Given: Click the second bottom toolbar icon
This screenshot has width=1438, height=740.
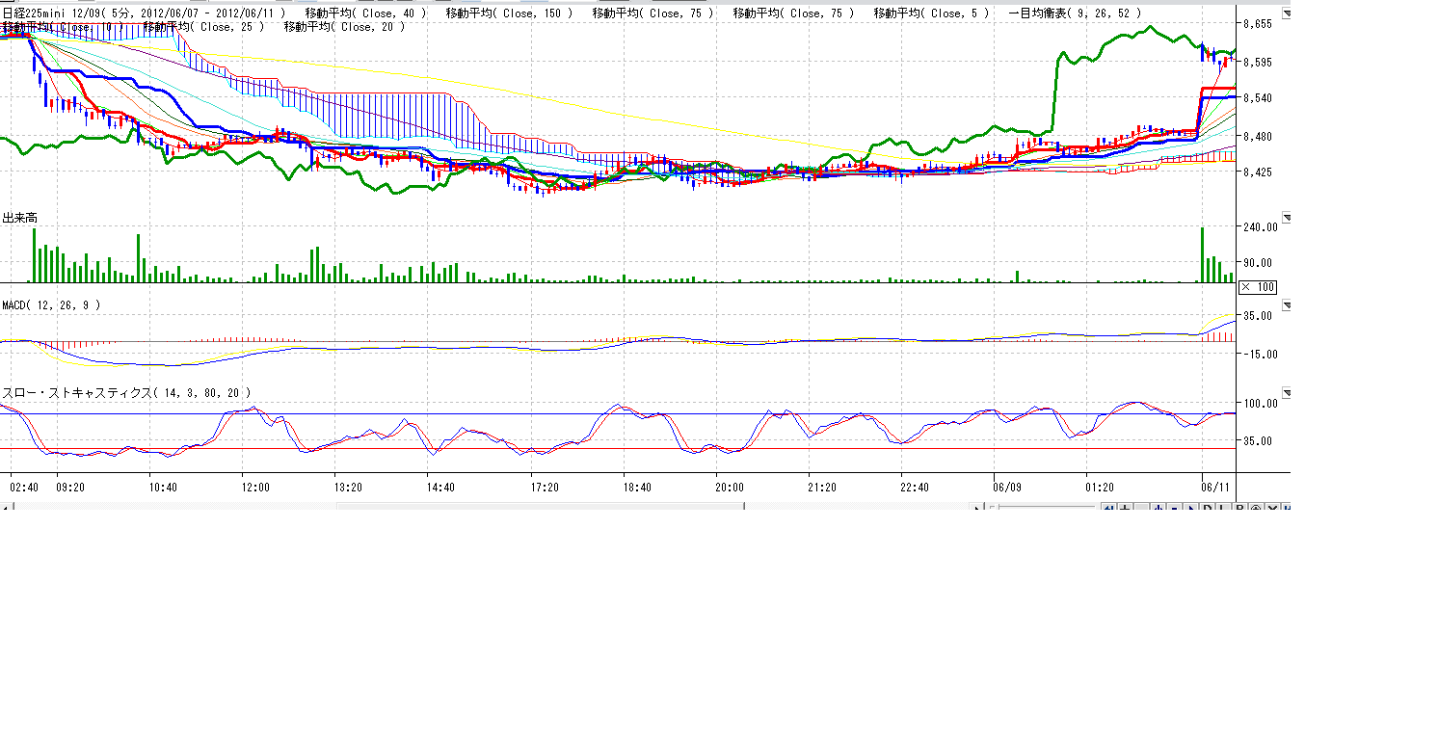Looking at the screenshot, I should 1125,508.
